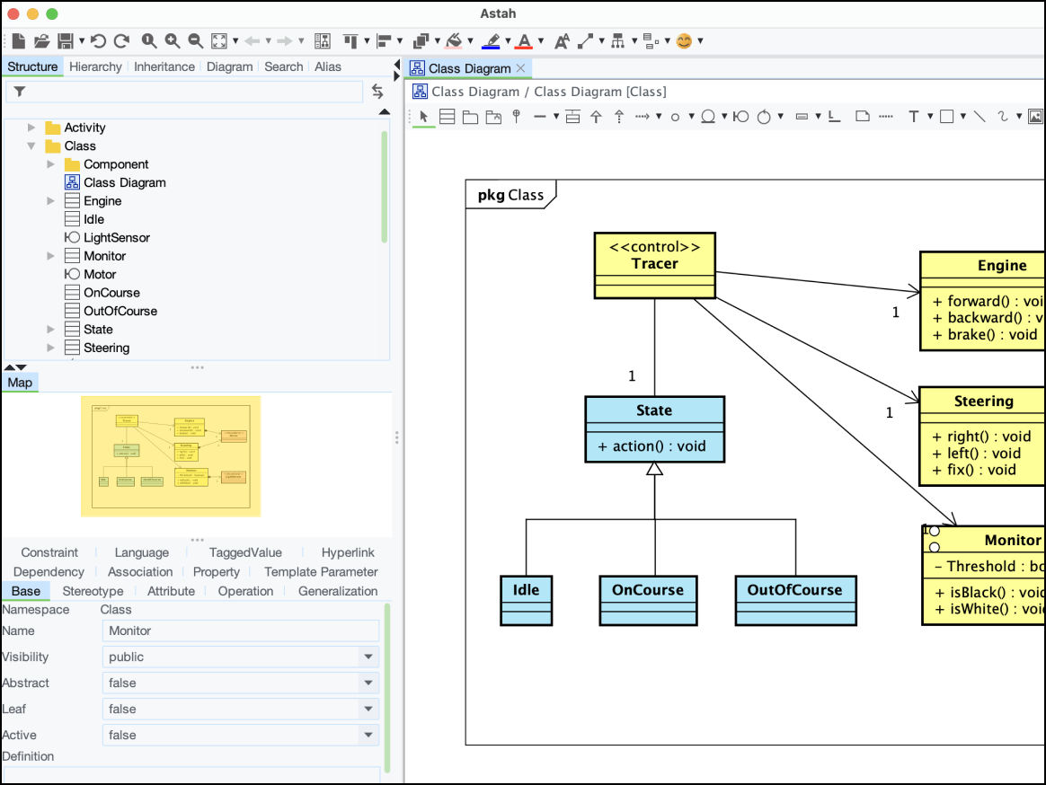Open an existing project file
1046x785 pixels.
point(41,41)
